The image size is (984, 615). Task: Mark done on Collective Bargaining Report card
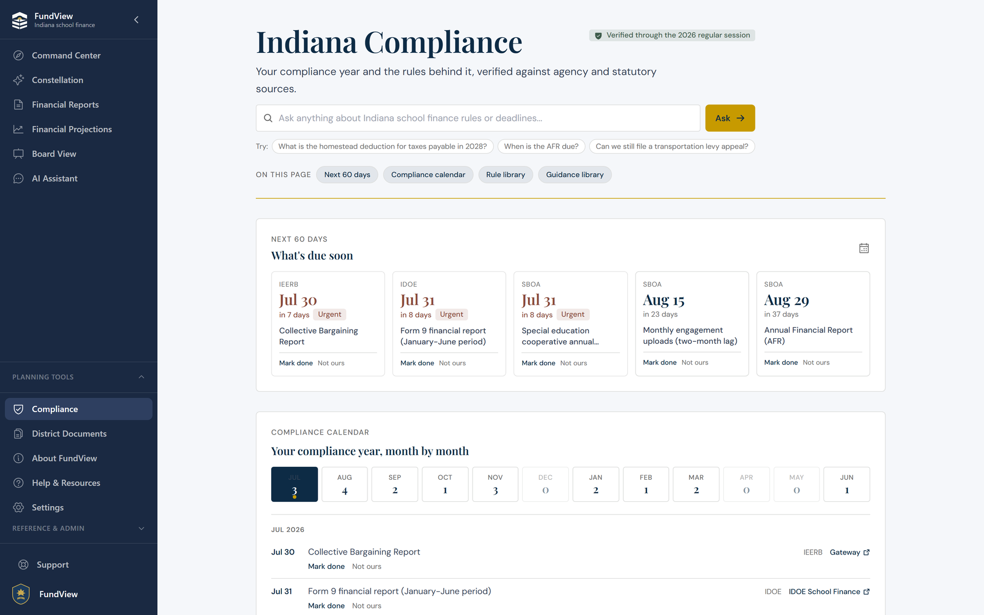pos(296,363)
